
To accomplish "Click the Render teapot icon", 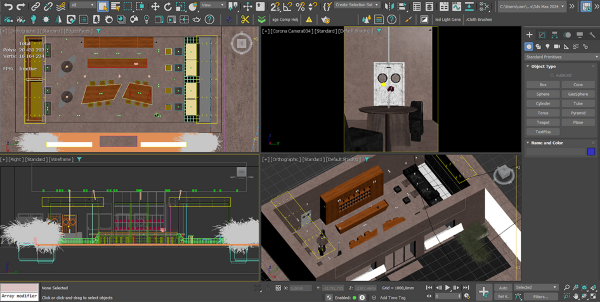I will click(197, 20).
